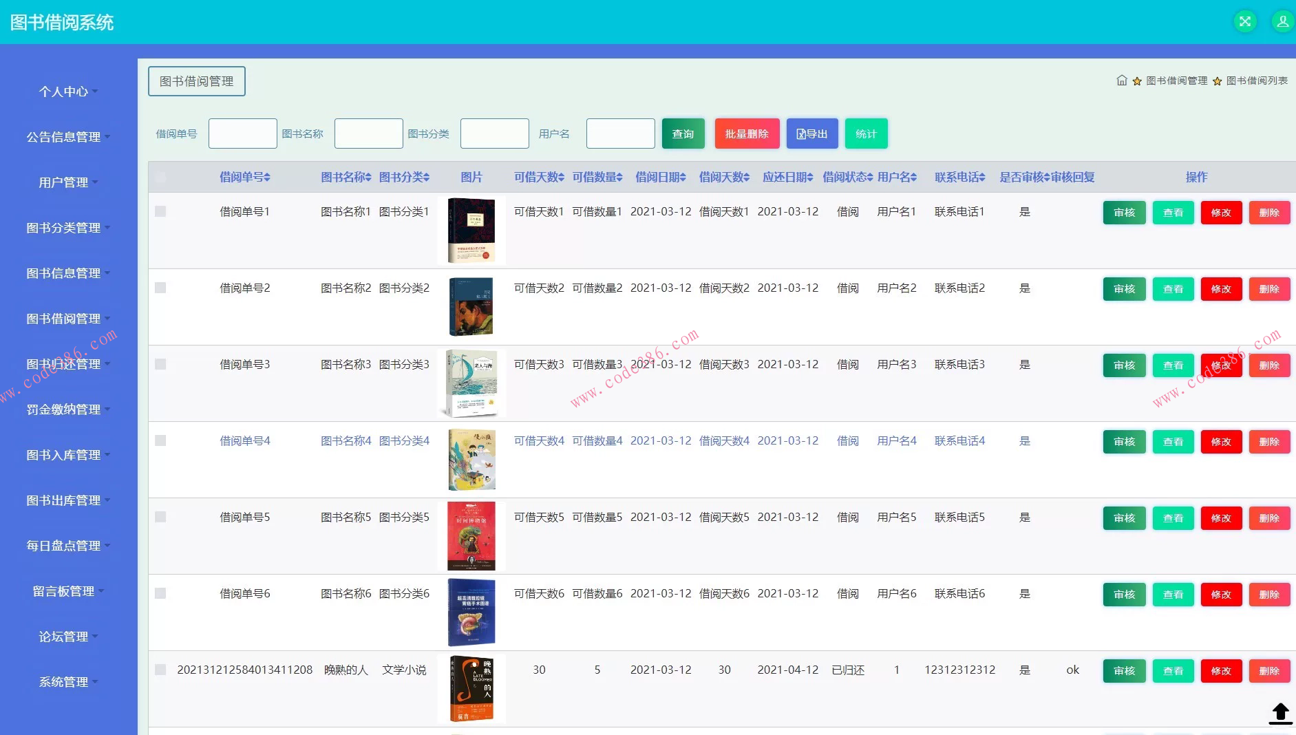The width and height of the screenshot is (1296, 735).
Task: Open the user profile icon top right
Action: (x=1282, y=21)
